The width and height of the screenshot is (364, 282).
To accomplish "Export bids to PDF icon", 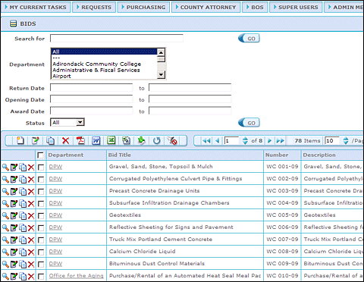I will [x=80, y=140].
